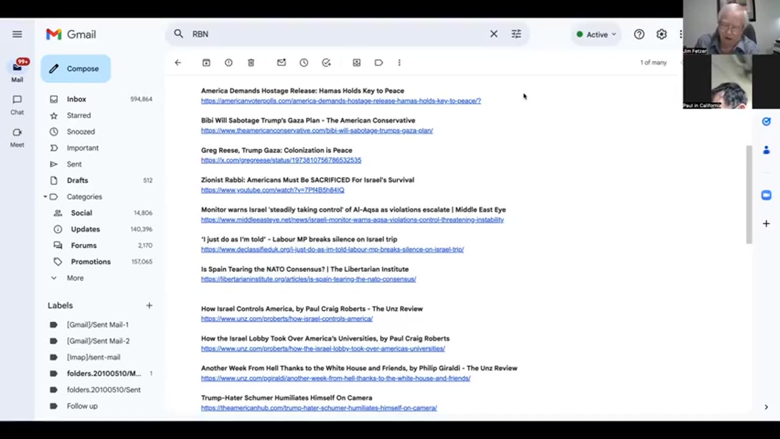Archive this email
780x439 pixels.
pos(206,62)
